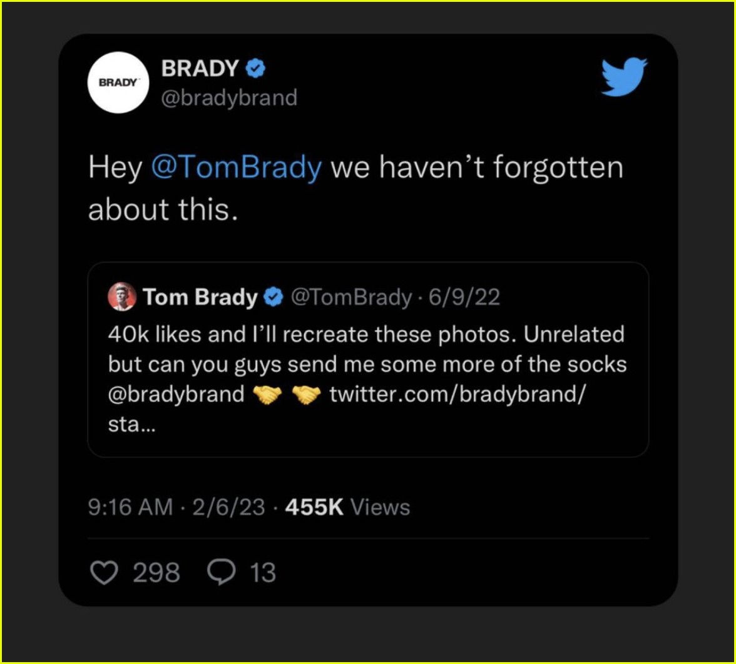Click Tom Brady's verified badge in quoted tweet
The height and width of the screenshot is (664, 736).
pos(272,298)
